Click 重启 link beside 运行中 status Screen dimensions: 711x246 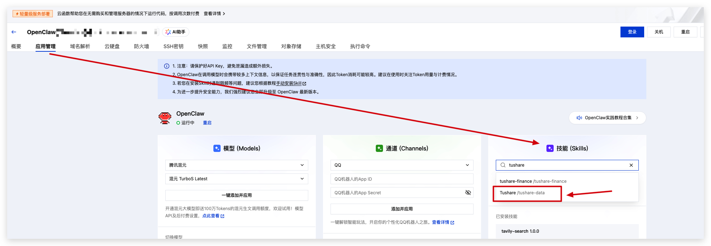coord(207,123)
